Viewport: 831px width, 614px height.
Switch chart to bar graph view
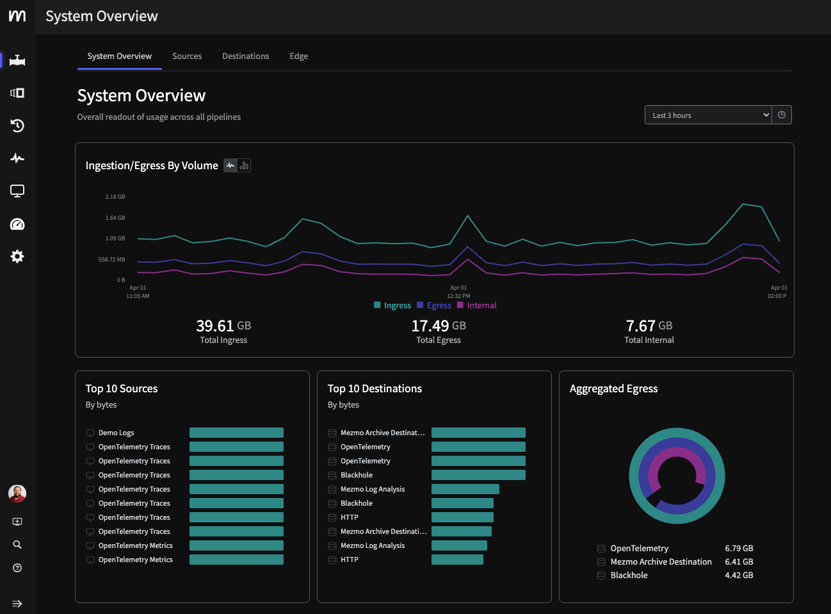(244, 165)
